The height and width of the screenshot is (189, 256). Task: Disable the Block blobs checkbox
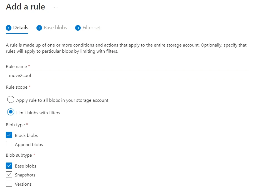coord(9,135)
